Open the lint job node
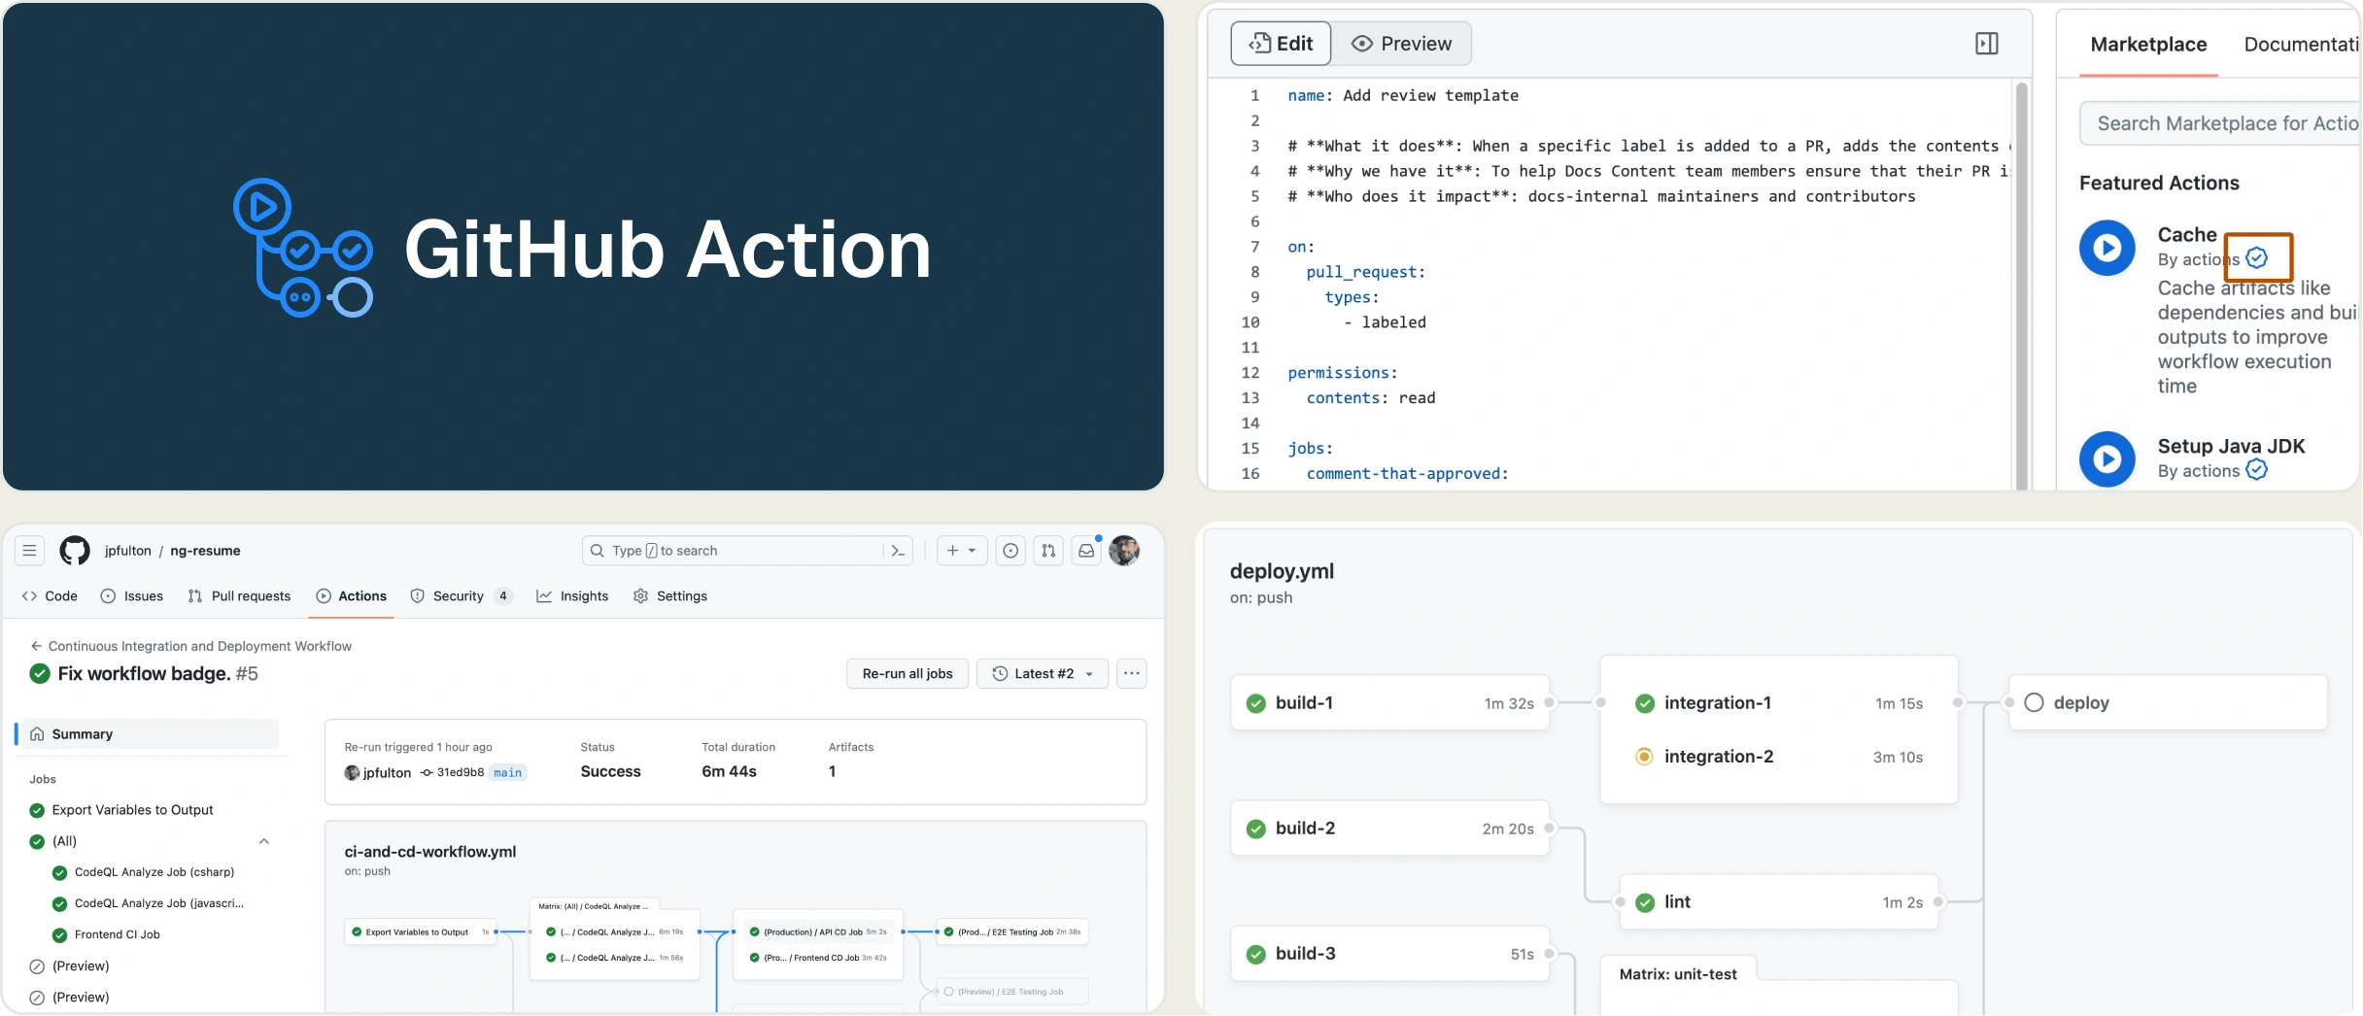The height and width of the screenshot is (1016, 2363). coord(1778,902)
